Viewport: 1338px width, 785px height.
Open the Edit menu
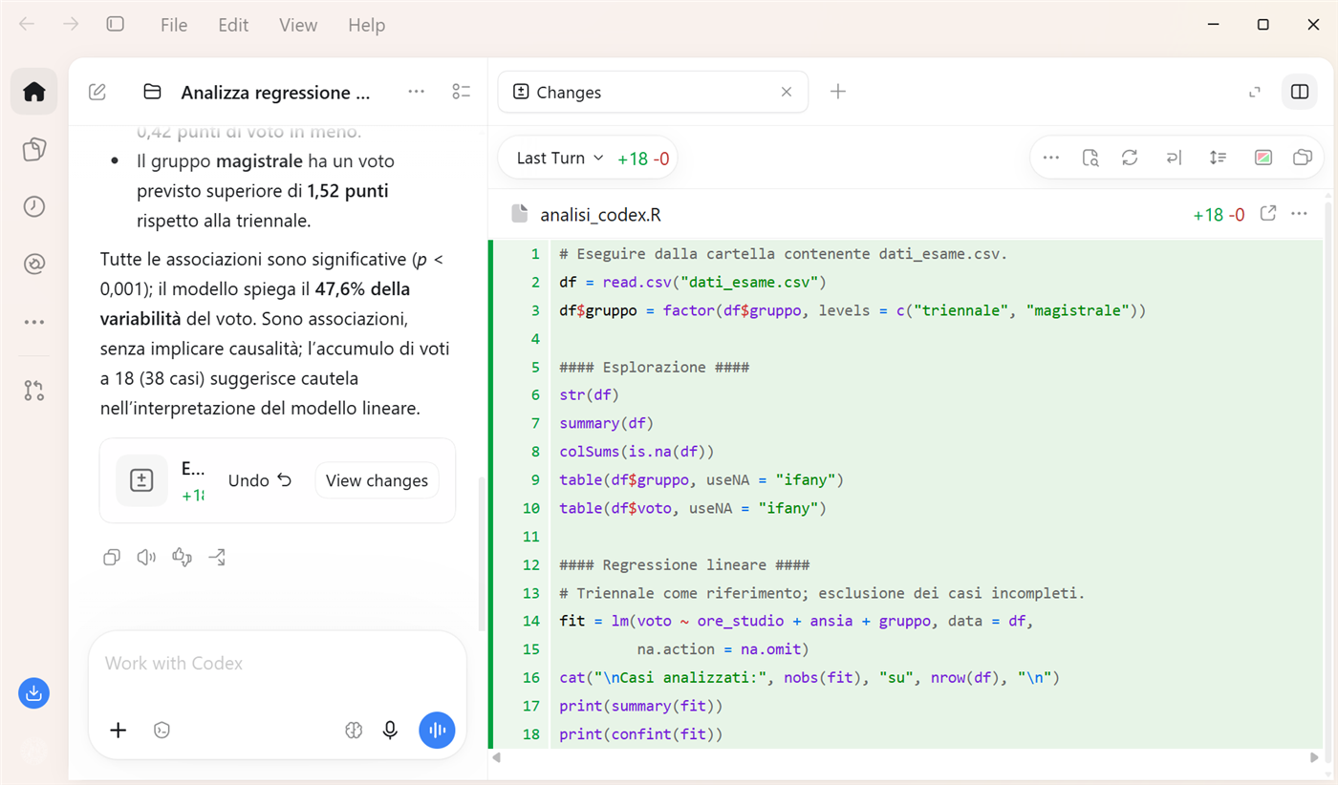tap(233, 25)
